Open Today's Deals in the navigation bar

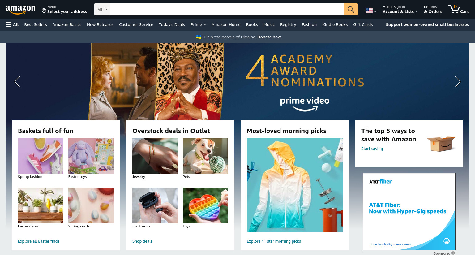[172, 24]
